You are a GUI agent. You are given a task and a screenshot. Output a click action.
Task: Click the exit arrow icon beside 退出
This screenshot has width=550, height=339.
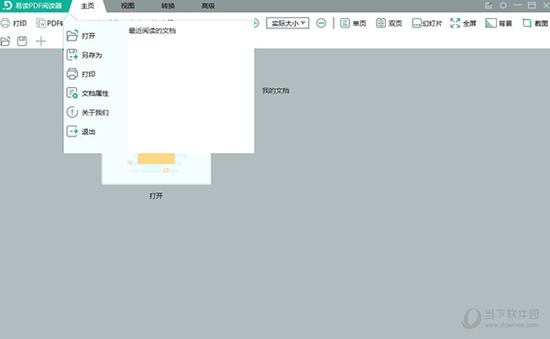pyautogui.click(x=72, y=131)
